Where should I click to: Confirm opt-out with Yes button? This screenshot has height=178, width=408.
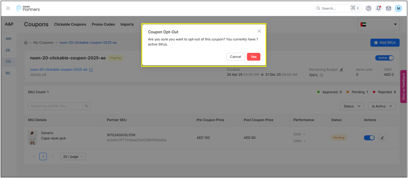[x=253, y=57]
